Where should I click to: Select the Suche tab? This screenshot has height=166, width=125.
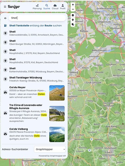pos(47,7)
